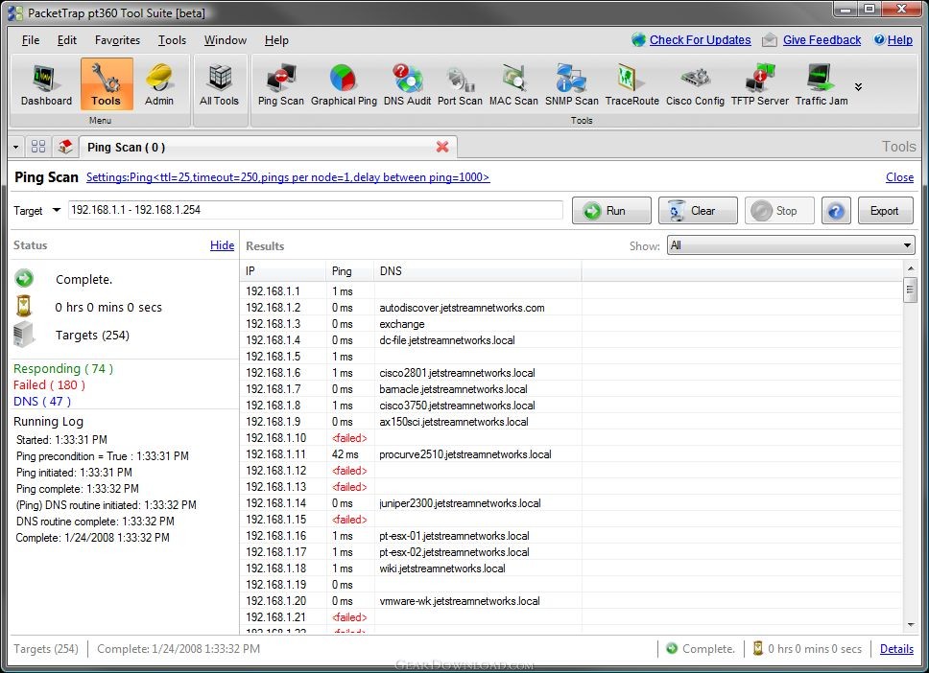Close the Ping Scan tab with the red X

pyautogui.click(x=442, y=147)
